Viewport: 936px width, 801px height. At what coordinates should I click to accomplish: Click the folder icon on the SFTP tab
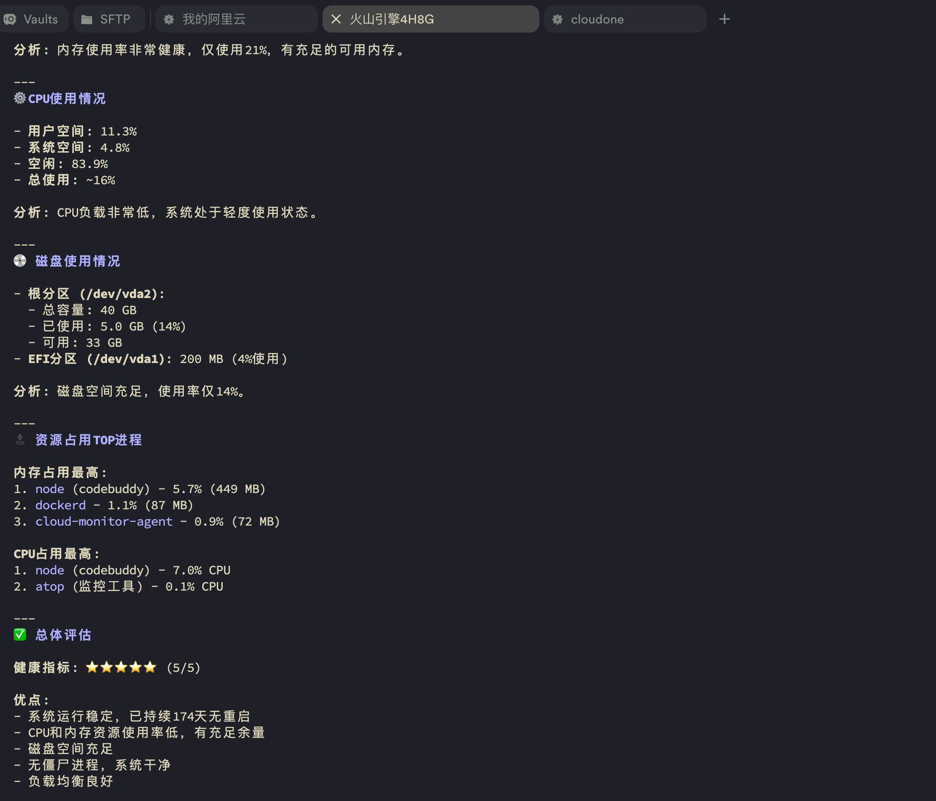tap(87, 19)
